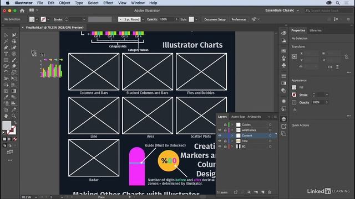Select the Gradient tool
Image resolution: width=355 pixels, height=199 pixels.
pos(14,91)
